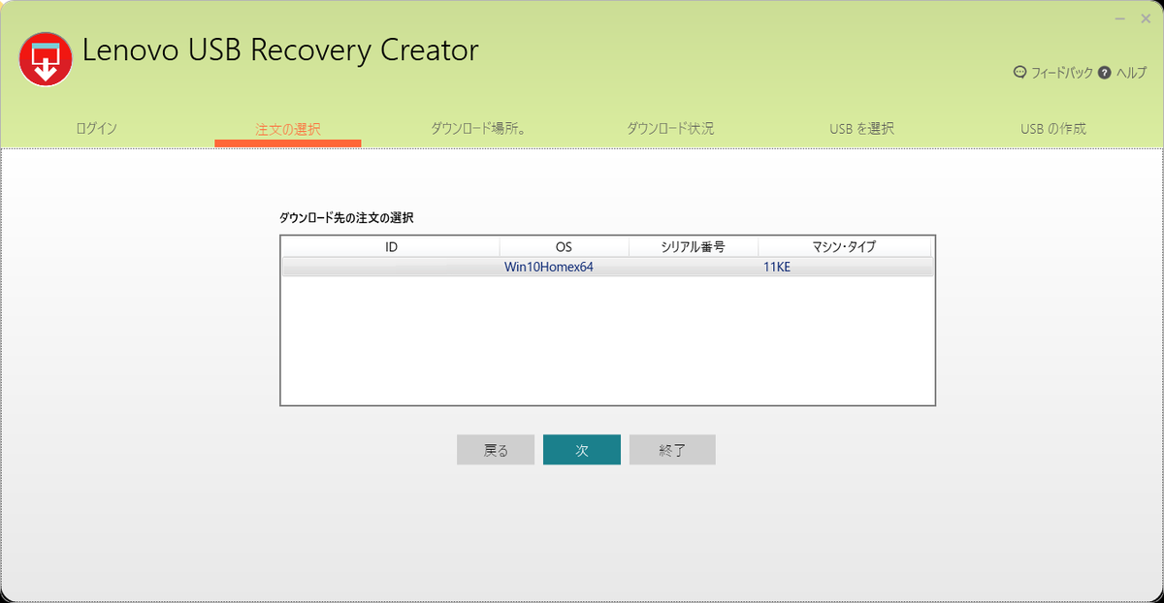The image size is (1164, 603).
Task: Open the ダウンロード状況 tab
Action: (x=670, y=127)
